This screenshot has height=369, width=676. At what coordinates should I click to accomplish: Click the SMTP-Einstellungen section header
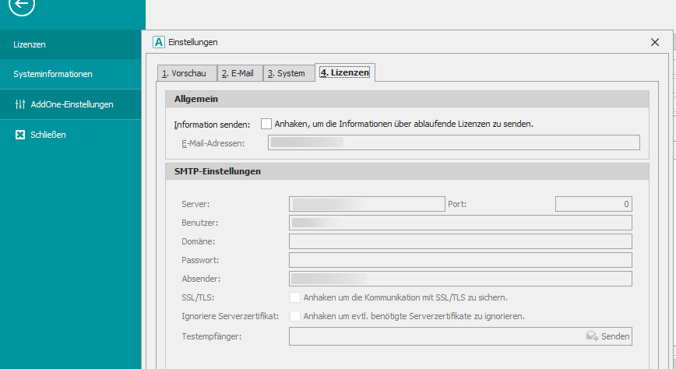407,171
